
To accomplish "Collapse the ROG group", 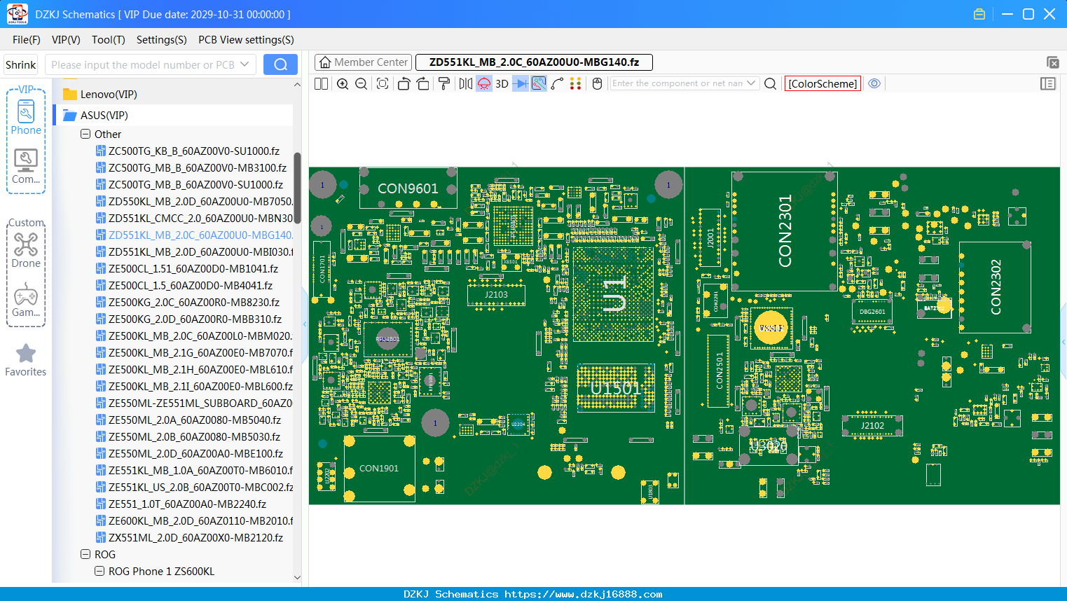I will coord(85,554).
